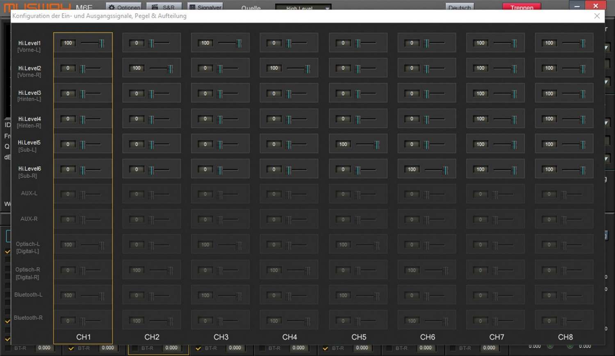Click the Hi.Level2 slider handle in CH2
615x356 pixels.
(x=170, y=68)
